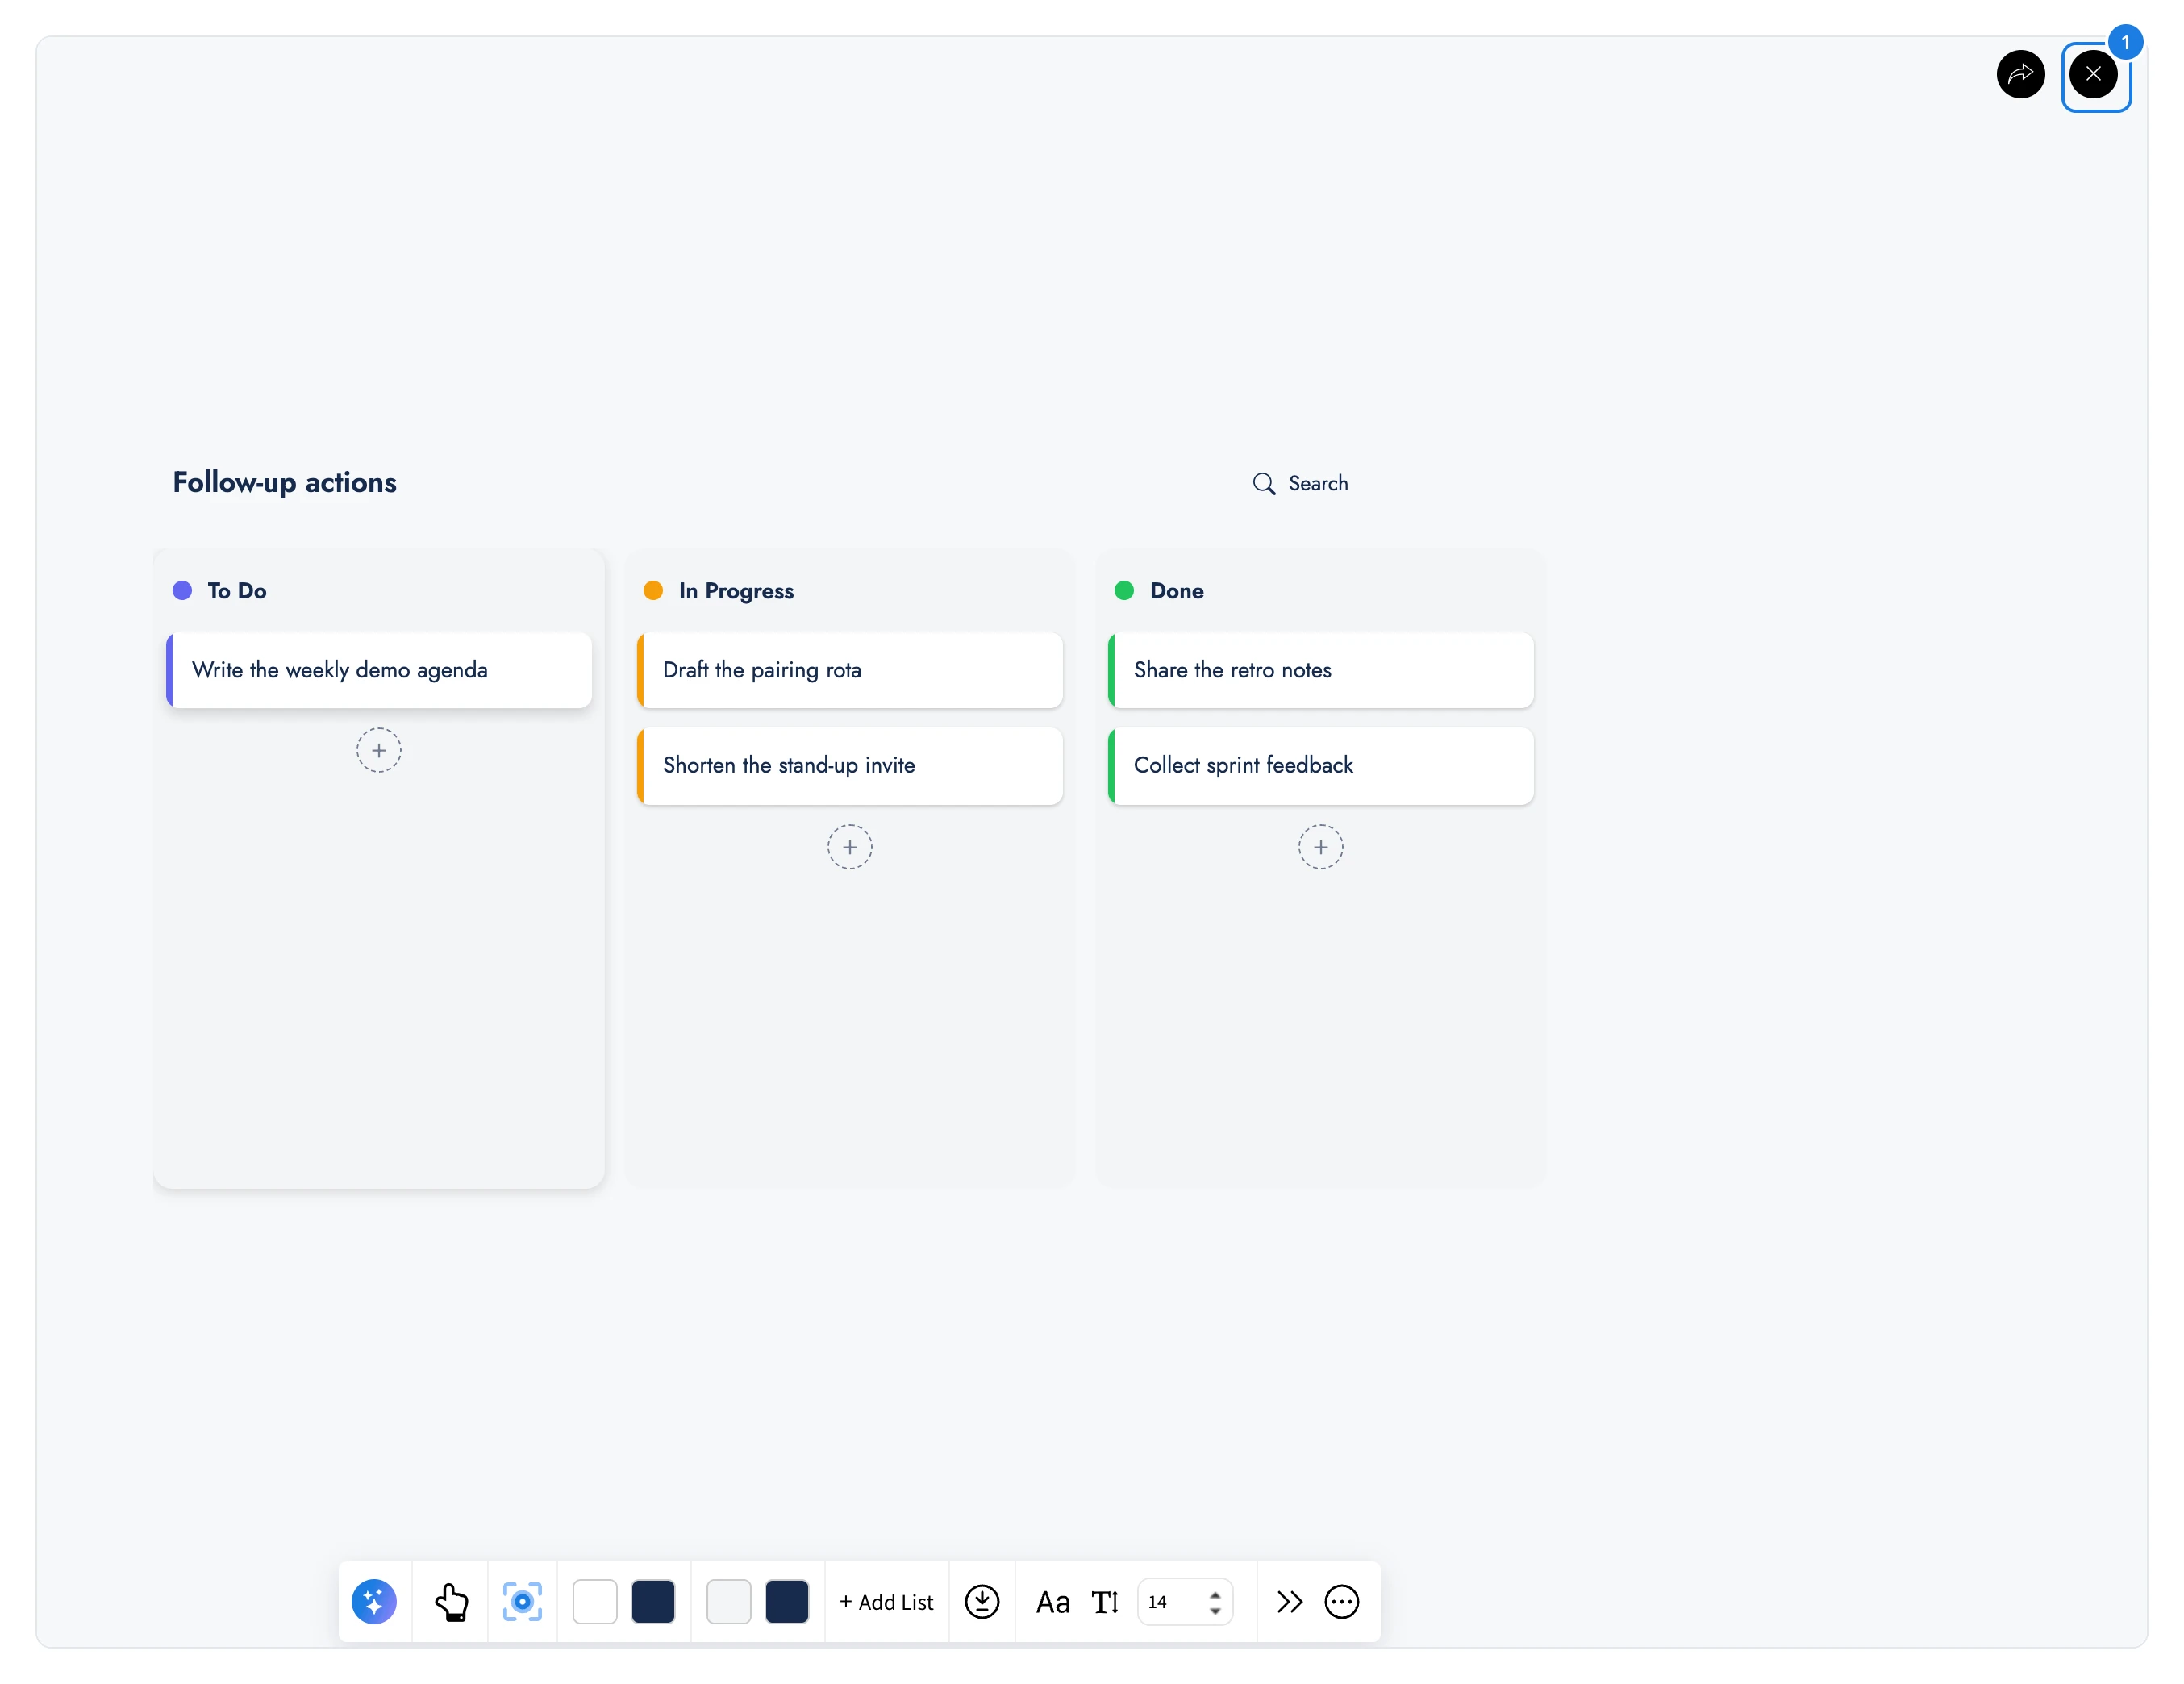Open the more options ellipsis menu

pos(1342,1602)
